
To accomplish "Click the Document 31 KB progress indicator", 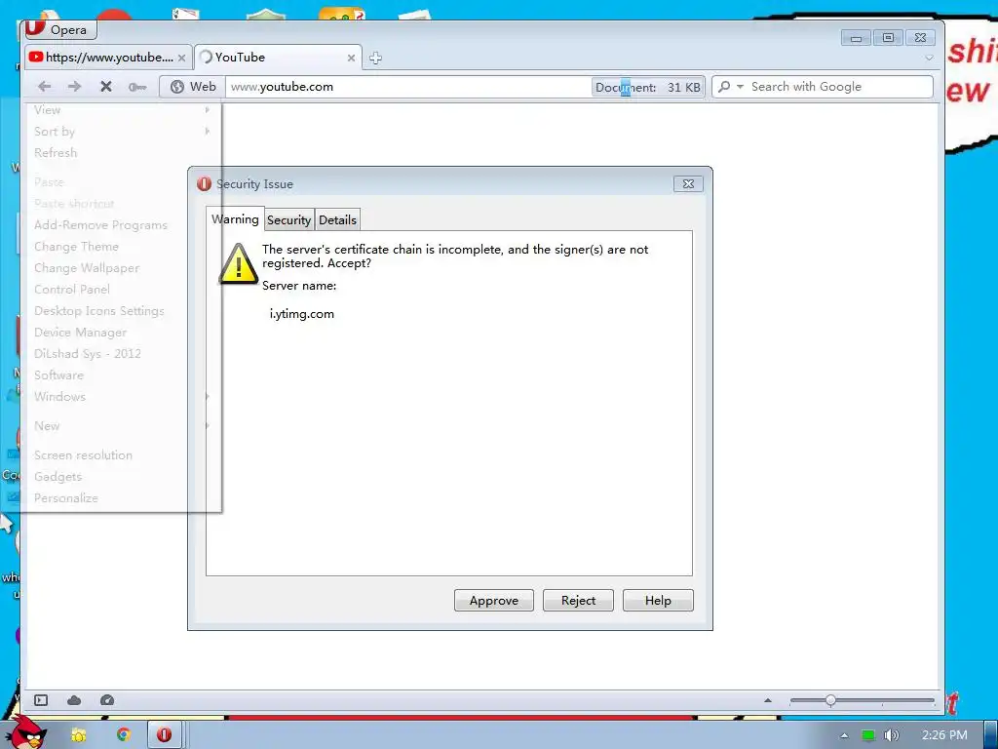I will point(647,87).
